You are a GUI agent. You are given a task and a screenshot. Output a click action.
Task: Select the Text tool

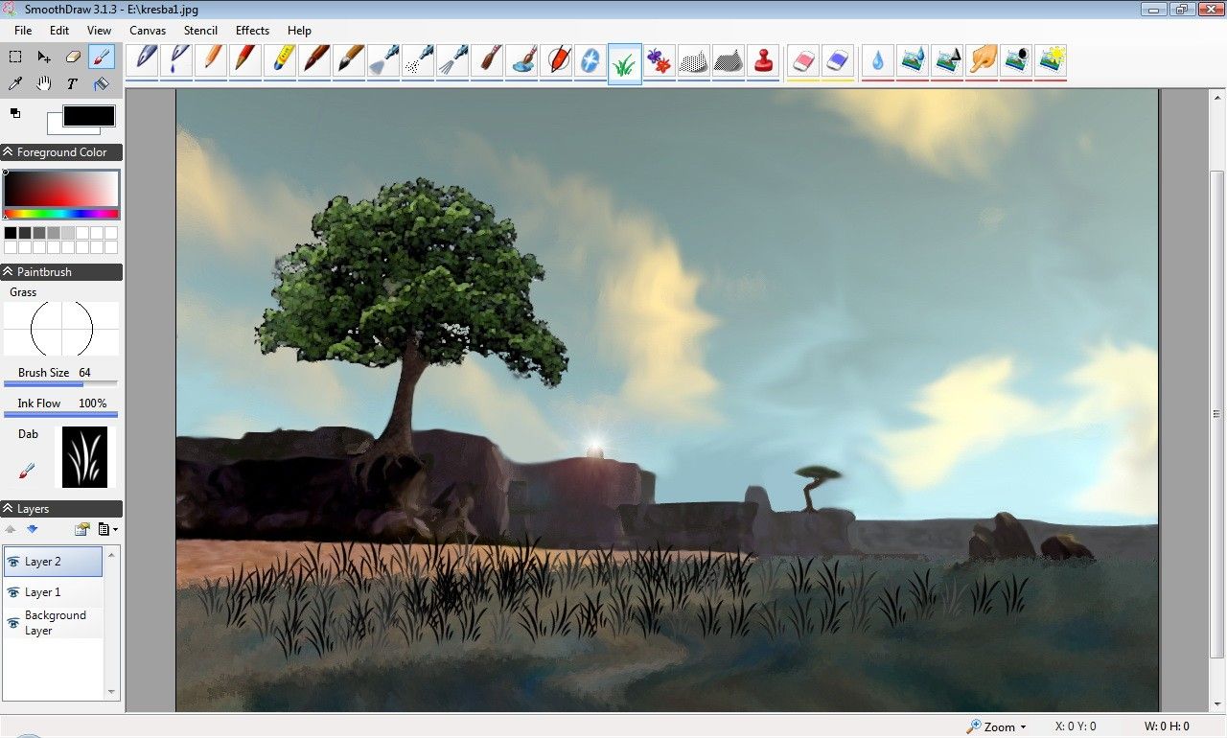point(70,83)
